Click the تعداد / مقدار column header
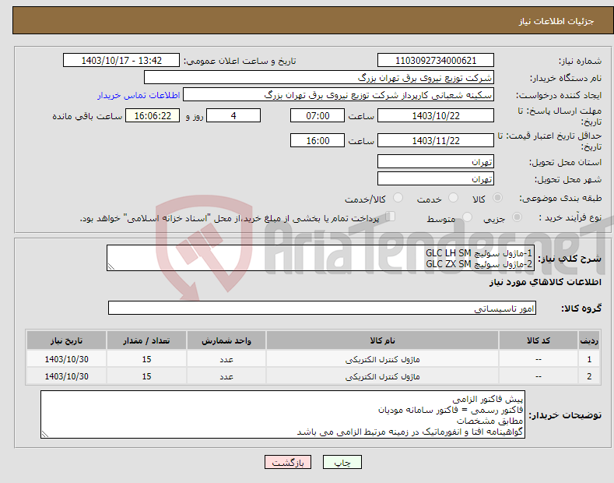This screenshot has width=614, height=483. point(146,340)
